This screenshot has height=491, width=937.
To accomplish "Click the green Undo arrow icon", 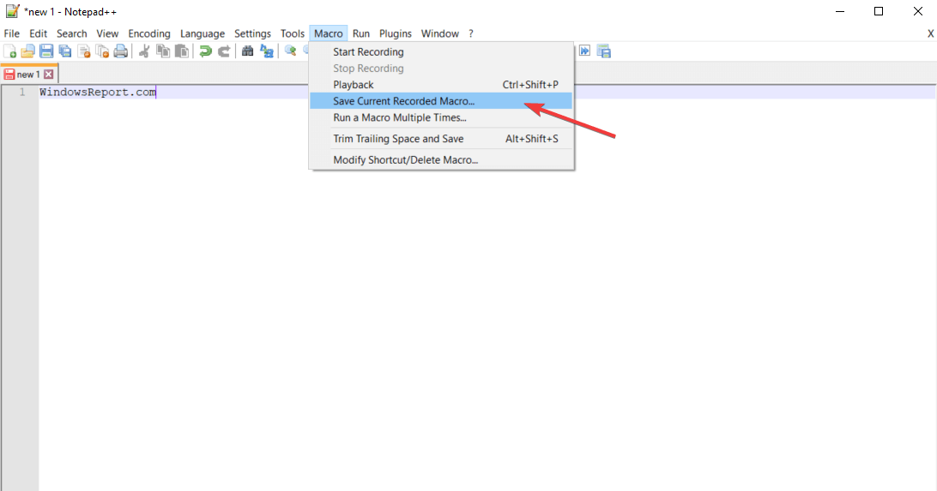I will tap(206, 51).
